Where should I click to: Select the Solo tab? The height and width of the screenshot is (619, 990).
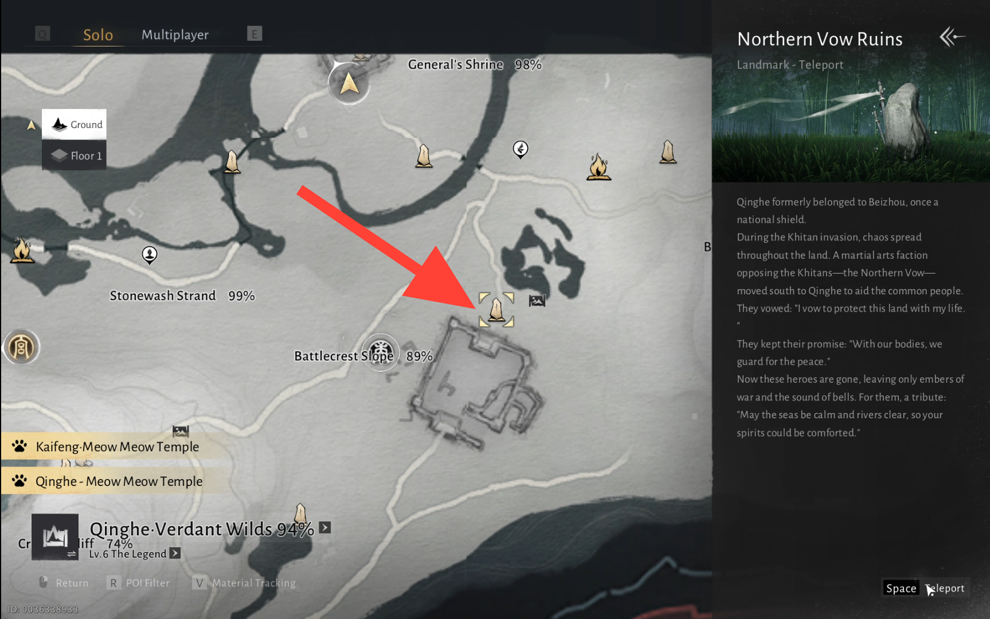pos(98,35)
